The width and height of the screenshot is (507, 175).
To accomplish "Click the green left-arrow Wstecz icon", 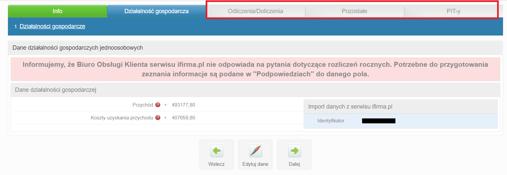I will point(217,151).
